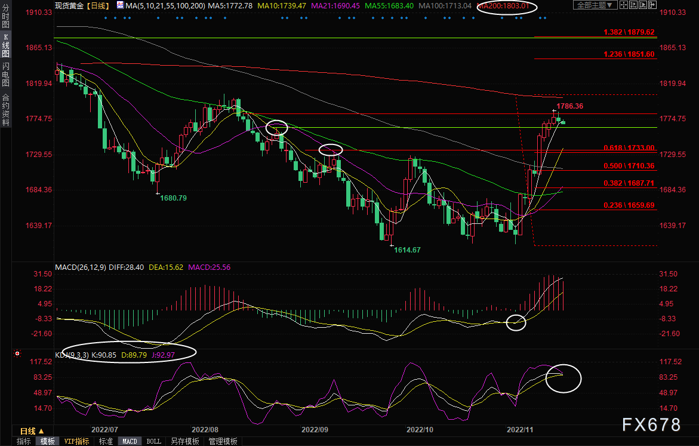Switch to the 标准 template option
The width and height of the screenshot is (699, 446).
pos(106,441)
